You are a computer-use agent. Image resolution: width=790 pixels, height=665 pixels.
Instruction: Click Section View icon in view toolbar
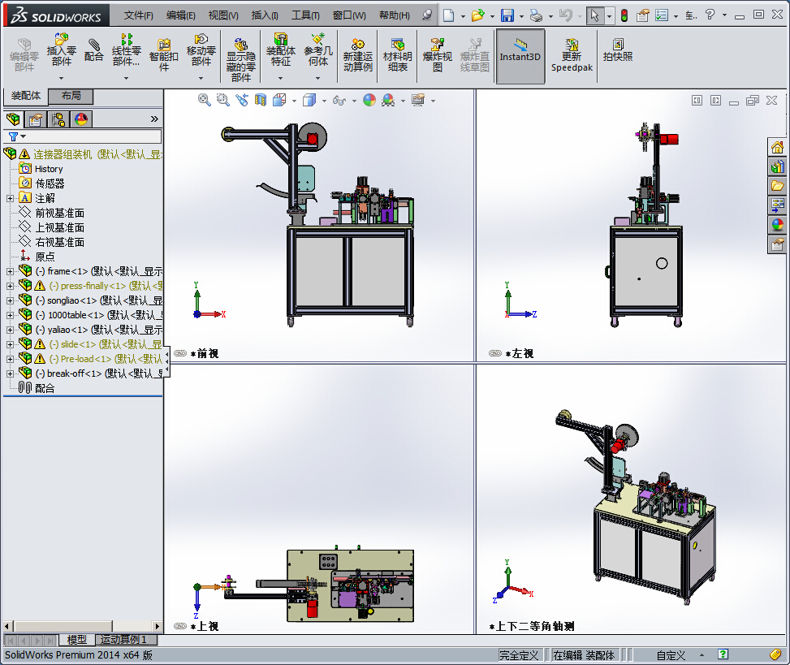tap(260, 100)
